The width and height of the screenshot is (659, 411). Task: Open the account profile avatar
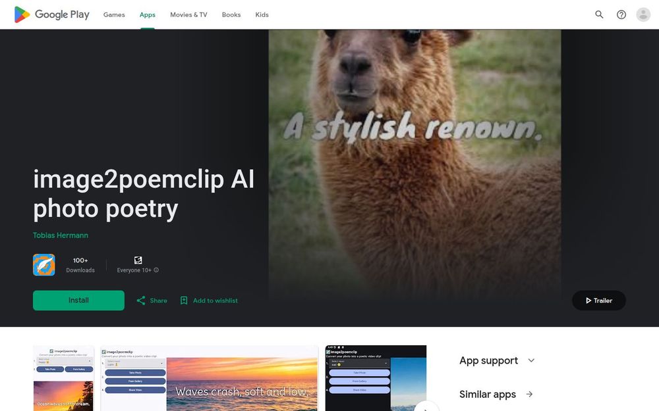[x=643, y=14]
